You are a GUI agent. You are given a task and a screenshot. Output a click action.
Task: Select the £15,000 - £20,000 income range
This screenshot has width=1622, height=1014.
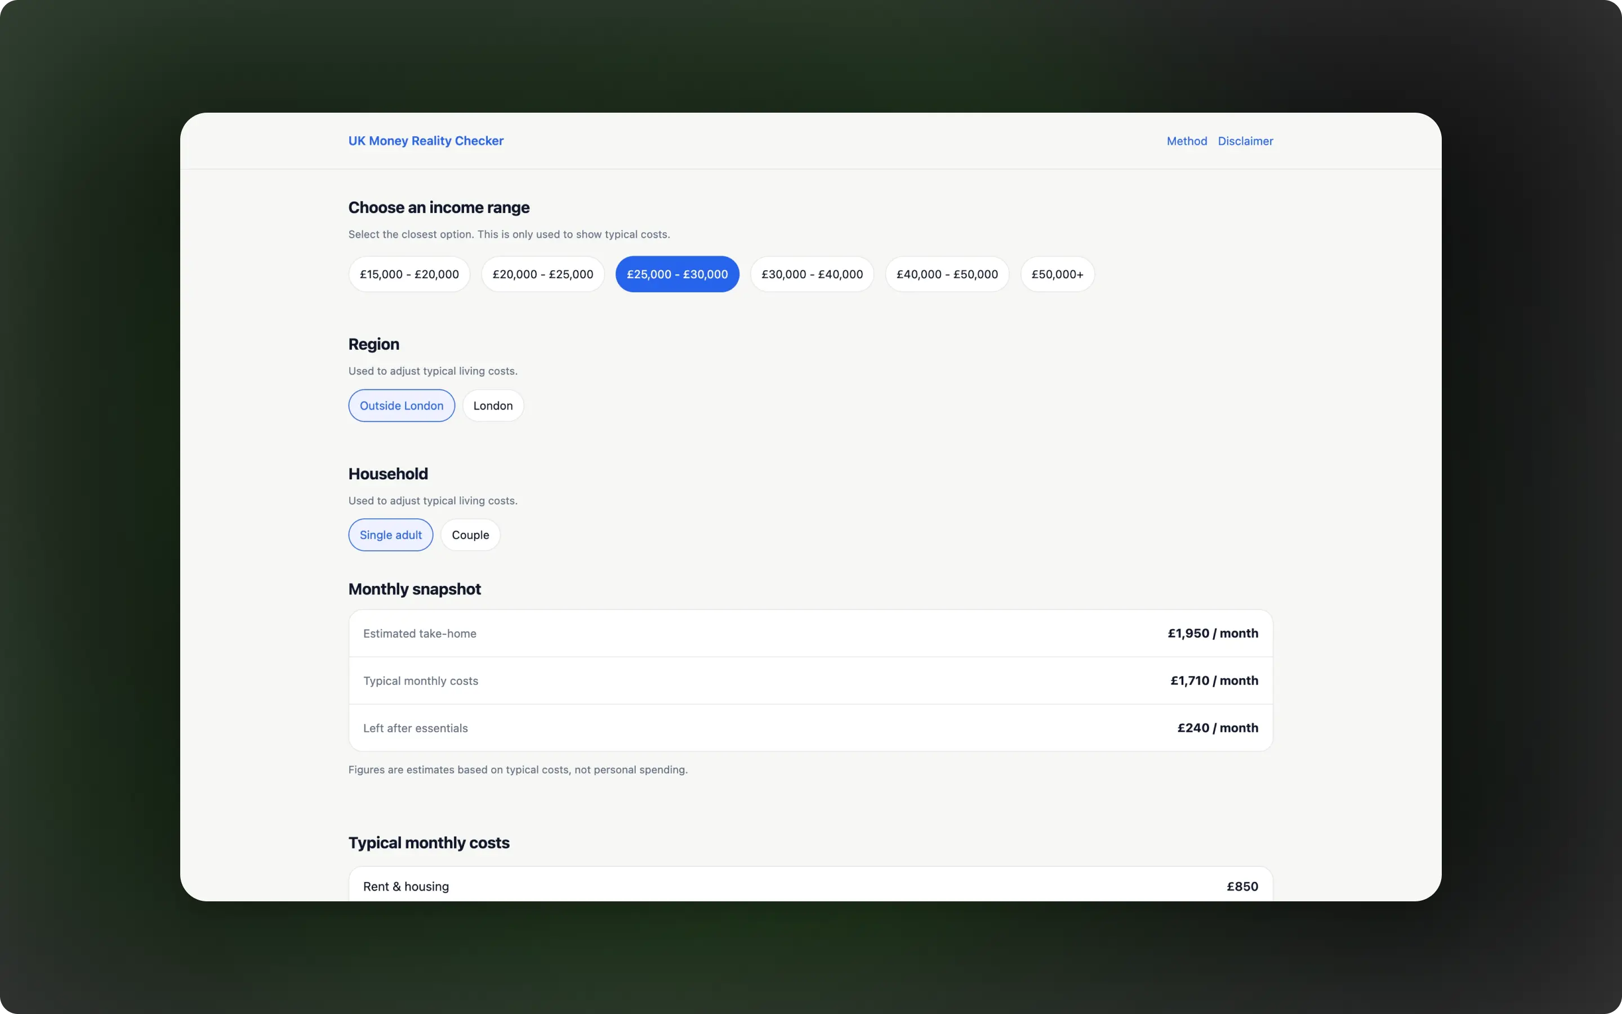[x=408, y=274]
